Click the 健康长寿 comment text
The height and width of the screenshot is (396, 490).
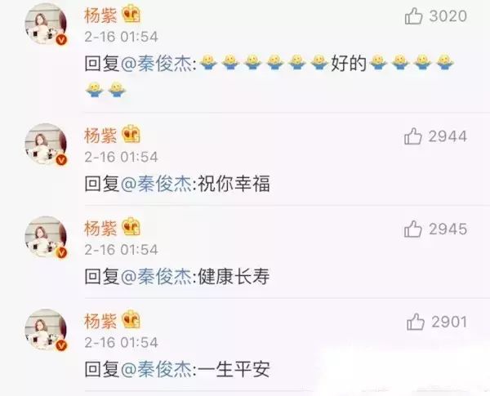[234, 277]
